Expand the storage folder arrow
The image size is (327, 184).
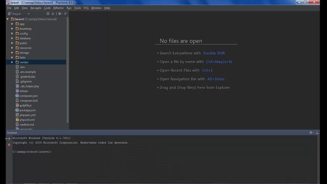(12, 53)
